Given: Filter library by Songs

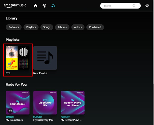Looking at the screenshot, I should pos(47,27).
